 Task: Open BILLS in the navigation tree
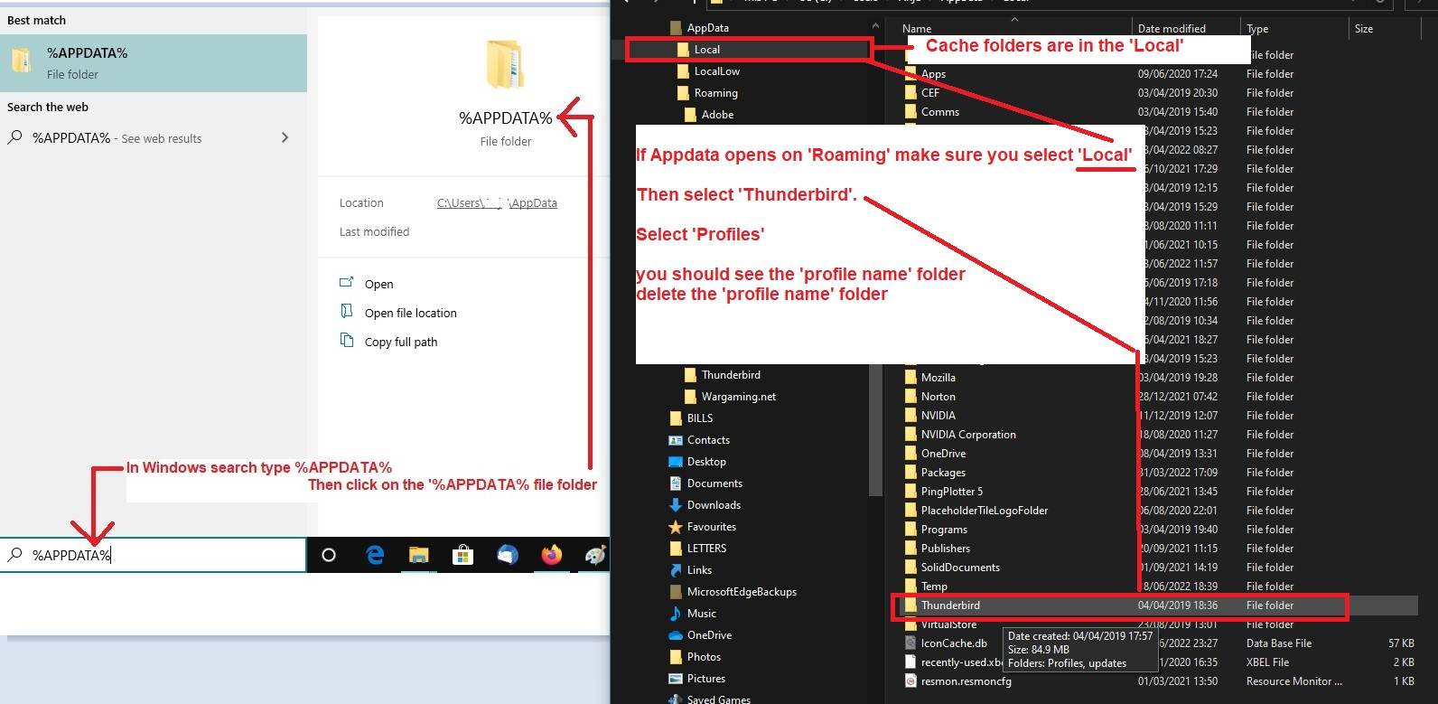699,418
